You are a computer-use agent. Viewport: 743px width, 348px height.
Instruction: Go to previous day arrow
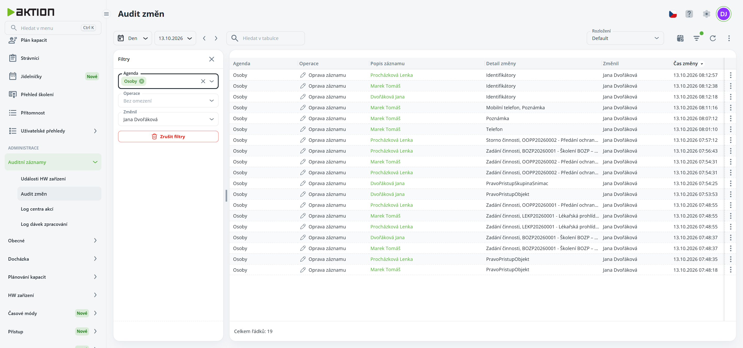click(204, 38)
